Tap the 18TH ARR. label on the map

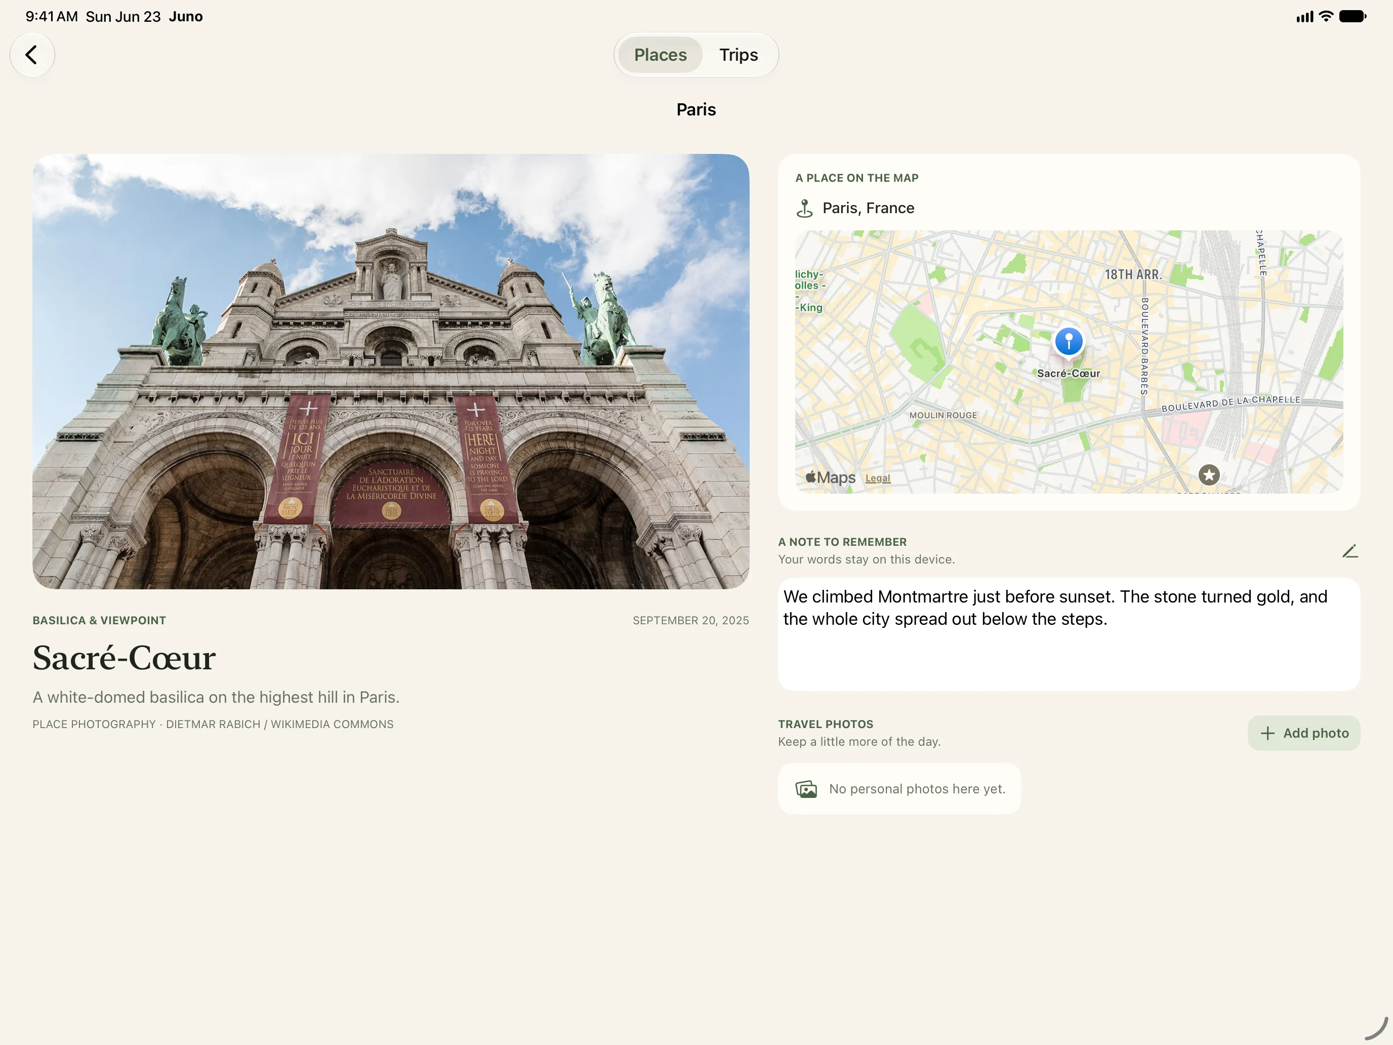pos(1133,274)
